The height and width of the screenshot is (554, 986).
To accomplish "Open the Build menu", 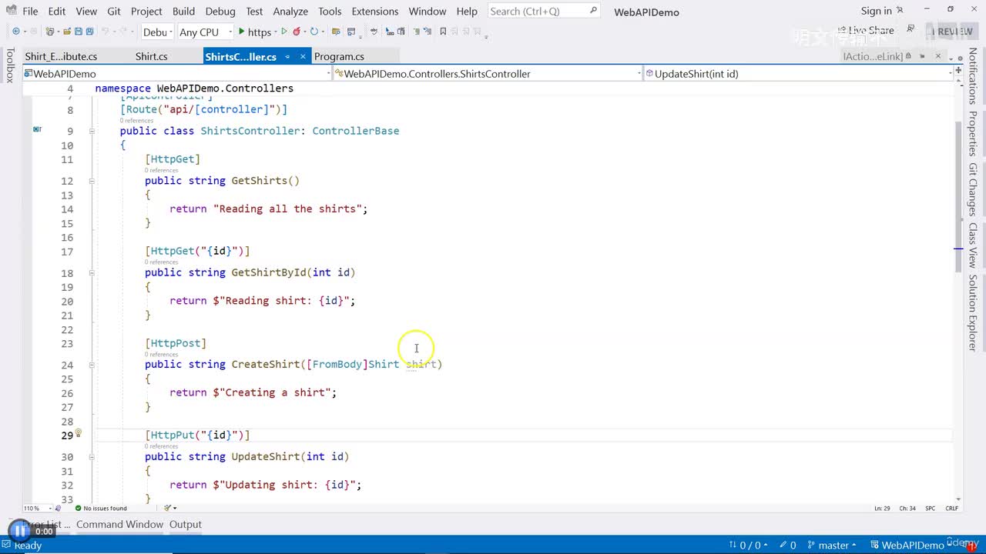I will point(183,12).
